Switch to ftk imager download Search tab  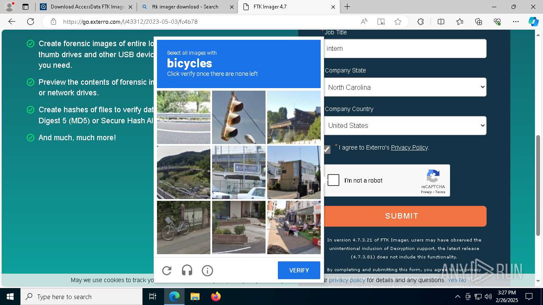tap(187, 7)
